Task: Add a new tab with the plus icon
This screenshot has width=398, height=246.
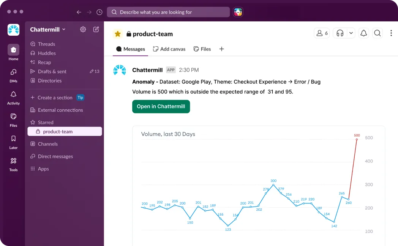Action: tap(221, 49)
